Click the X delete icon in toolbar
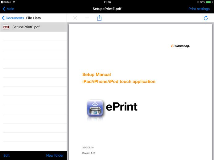214x160 pixels. pos(75,18)
